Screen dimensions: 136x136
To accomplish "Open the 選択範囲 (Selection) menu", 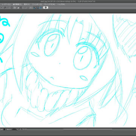I will click(17, 5).
